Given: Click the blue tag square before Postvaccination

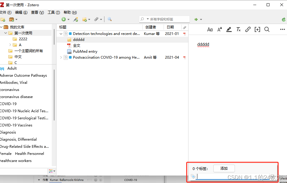Looking at the screenshot, I should tap(70, 57).
